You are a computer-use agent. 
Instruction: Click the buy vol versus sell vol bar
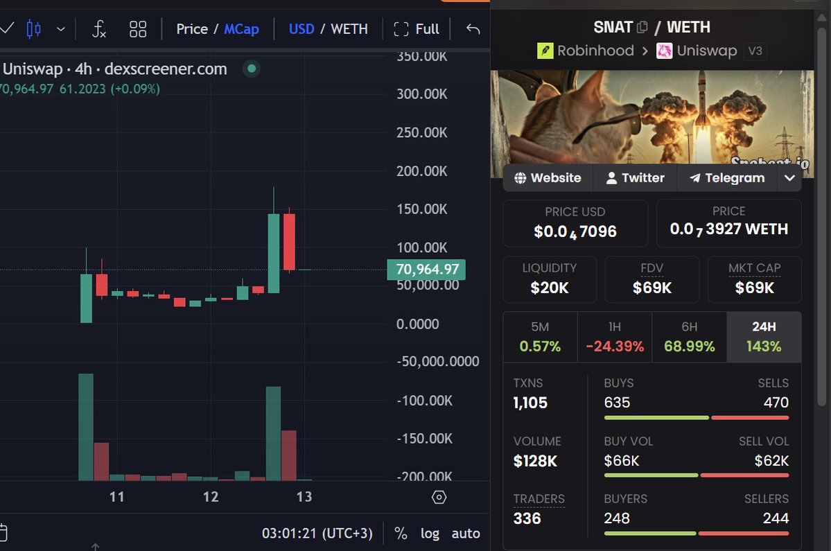[x=697, y=475]
